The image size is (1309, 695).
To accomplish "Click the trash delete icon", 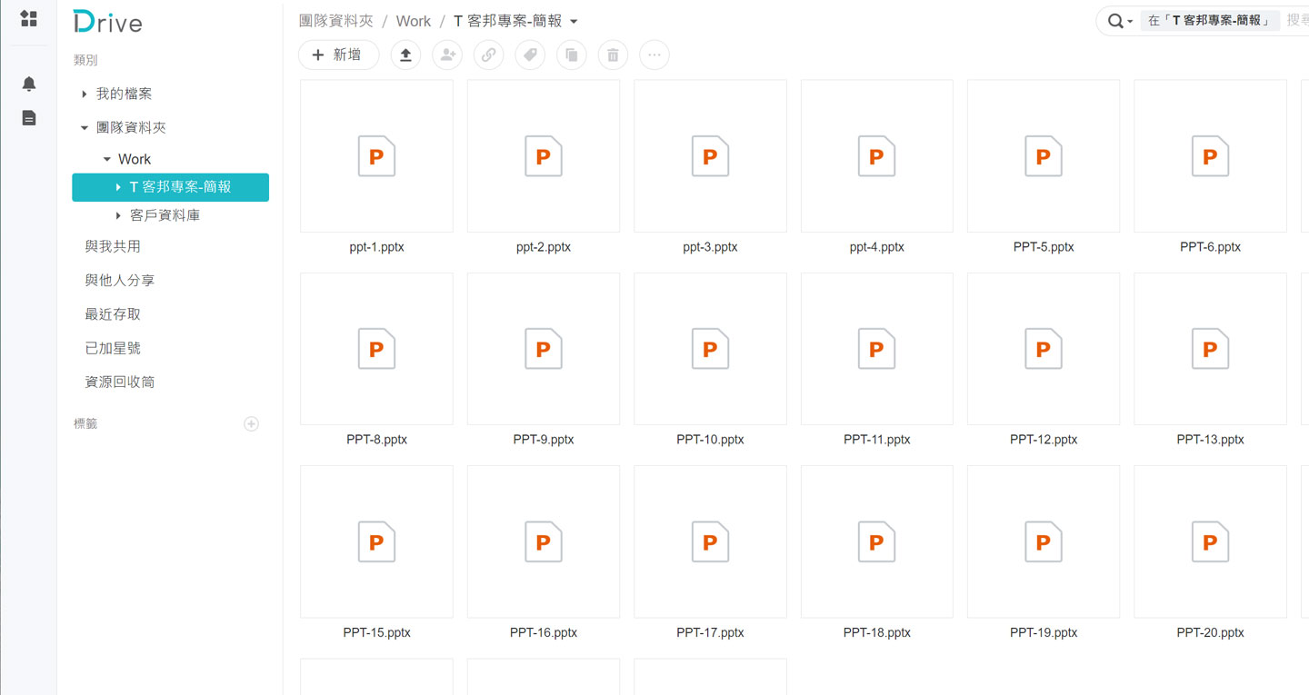I will click(x=613, y=55).
